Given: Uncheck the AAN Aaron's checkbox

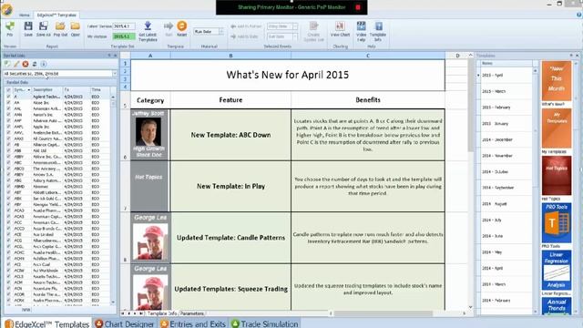Looking at the screenshot, I should pos(8,115).
